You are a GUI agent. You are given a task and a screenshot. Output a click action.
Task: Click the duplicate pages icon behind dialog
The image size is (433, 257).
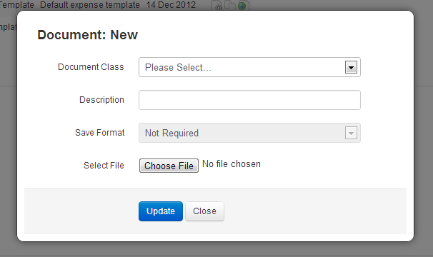(x=230, y=5)
